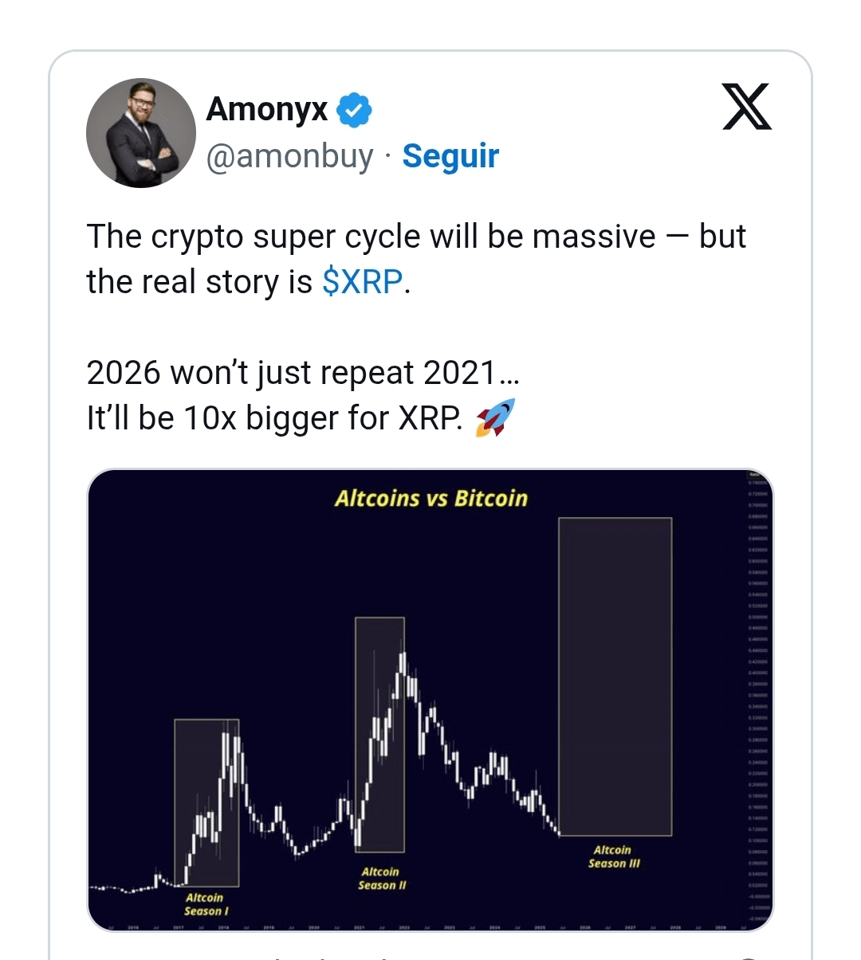The height and width of the screenshot is (960, 861).
Task: Click the Altcoin Season III text label
Action: pos(614,856)
